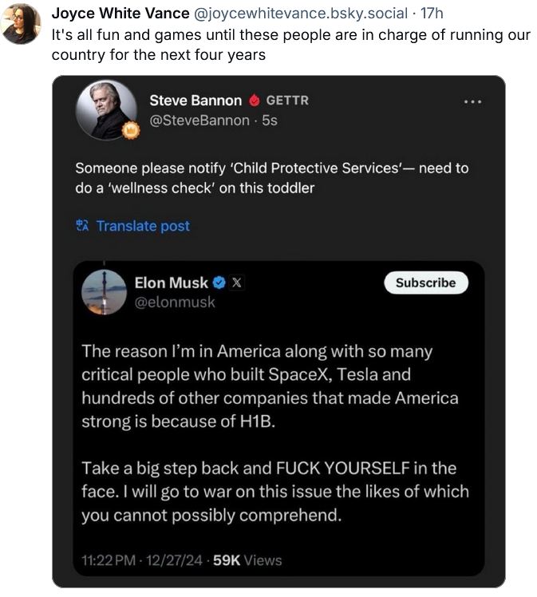Open the @SteveBannon handle
This screenshot has width=537, height=597.
199,121
